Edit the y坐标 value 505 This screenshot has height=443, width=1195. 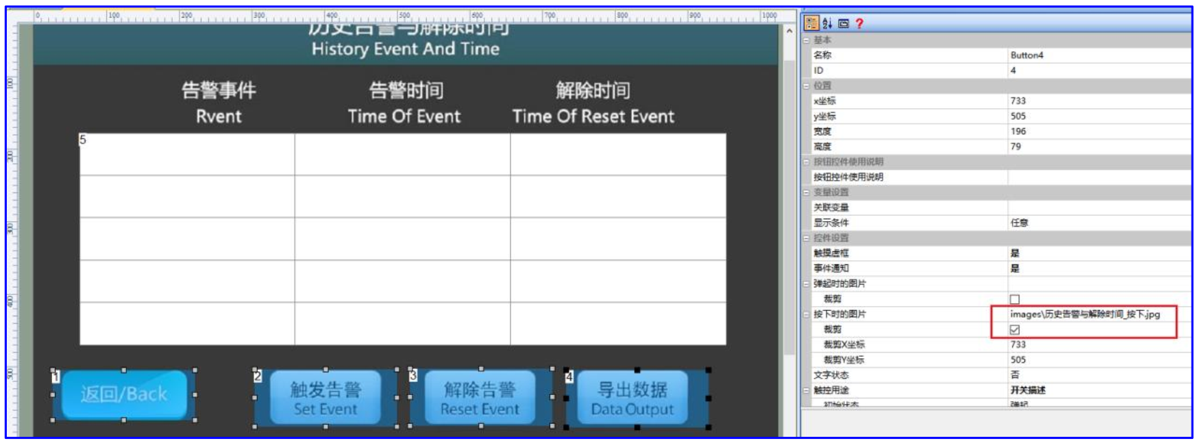(1099, 116)
